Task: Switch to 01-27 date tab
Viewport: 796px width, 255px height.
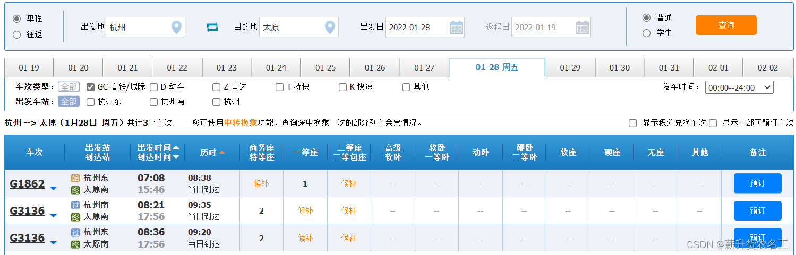Action: 424,68
